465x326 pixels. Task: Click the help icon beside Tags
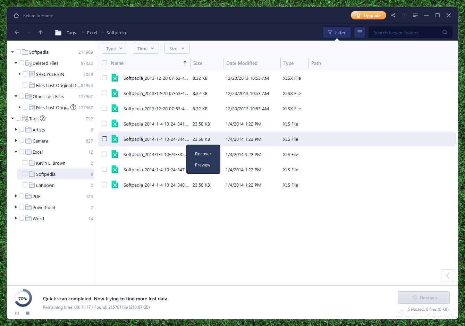click(x=43, y=118)
